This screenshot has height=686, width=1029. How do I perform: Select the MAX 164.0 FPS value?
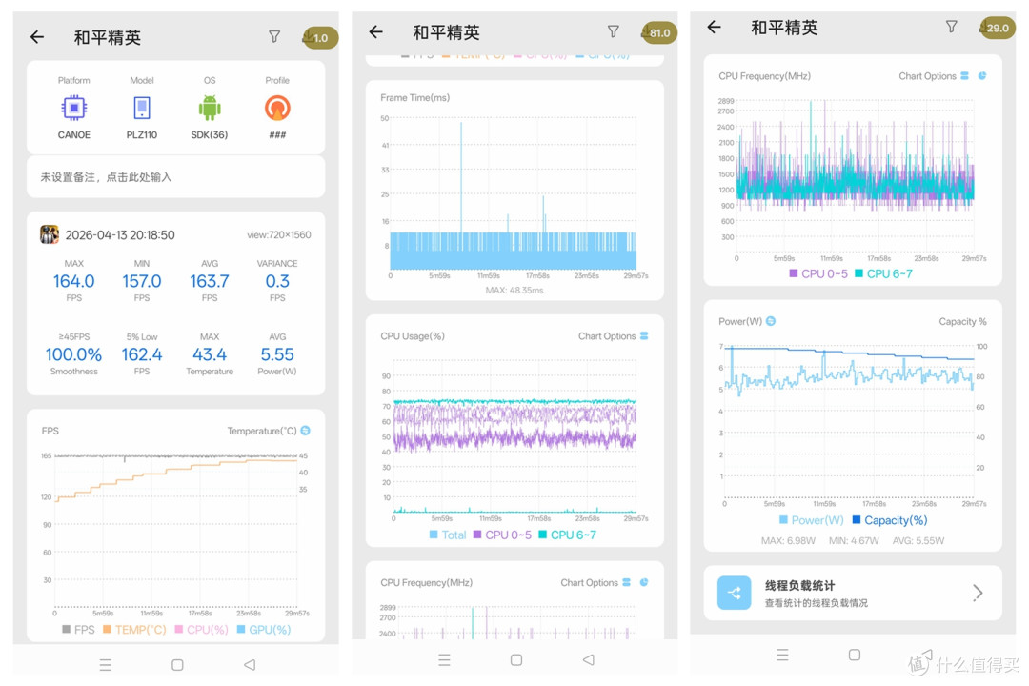coord(74,281)
